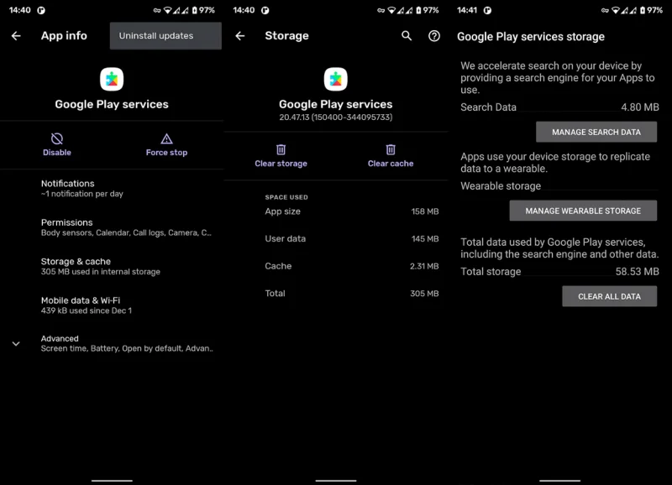Tap the Clear cache label
Image resolution: width=672 pixels, height=485 pixels.
coord(391,164)
